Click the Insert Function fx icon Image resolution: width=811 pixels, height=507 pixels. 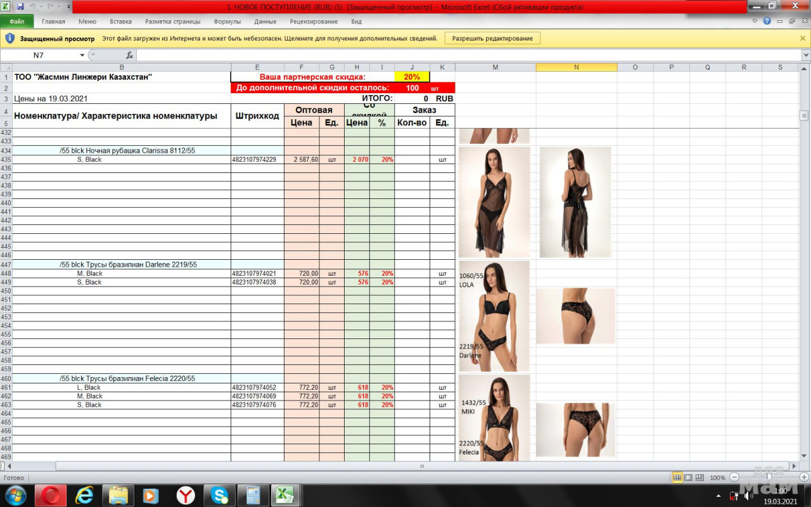[x=129, y=55]
